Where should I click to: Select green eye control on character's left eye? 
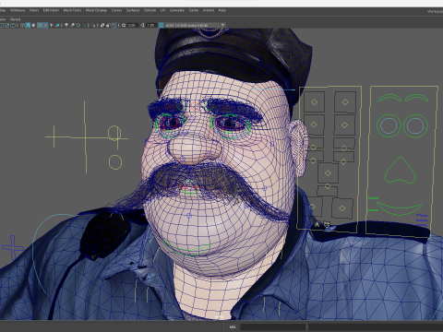pos(230,125)
